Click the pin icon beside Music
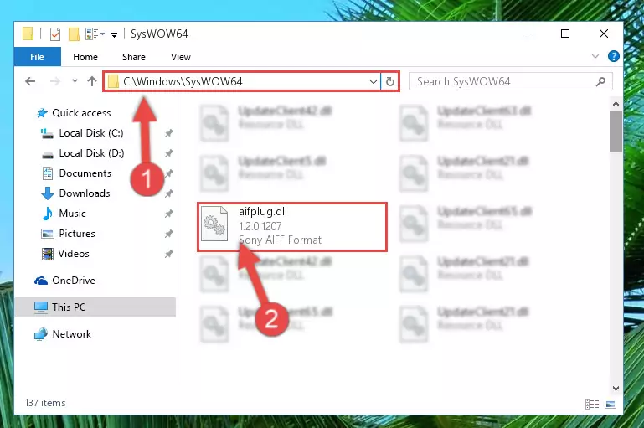644x428 pixels. 169,214
